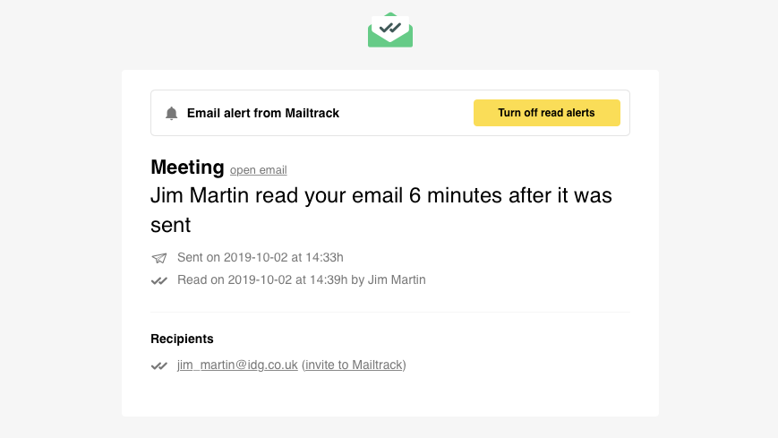Click the double checkmark inside the envelope logo
The image size is (778, 438).
(390, 27)
